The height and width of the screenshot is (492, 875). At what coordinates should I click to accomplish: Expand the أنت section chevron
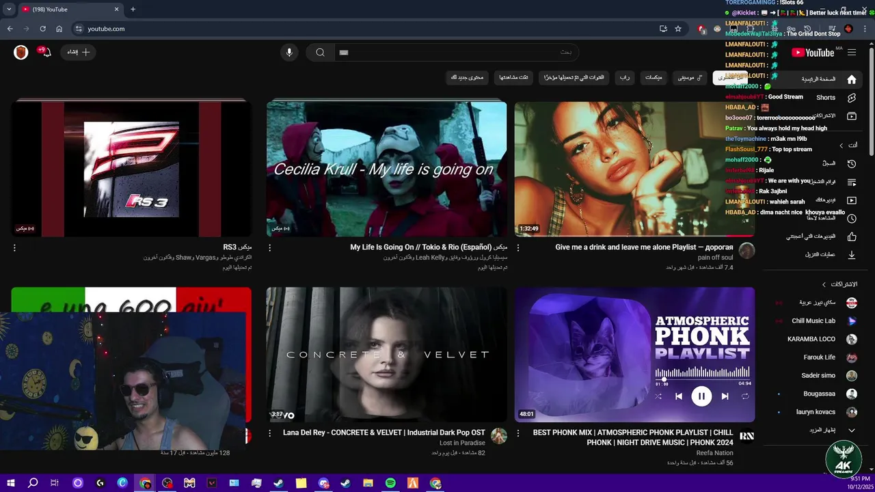(x=841, y=146)
